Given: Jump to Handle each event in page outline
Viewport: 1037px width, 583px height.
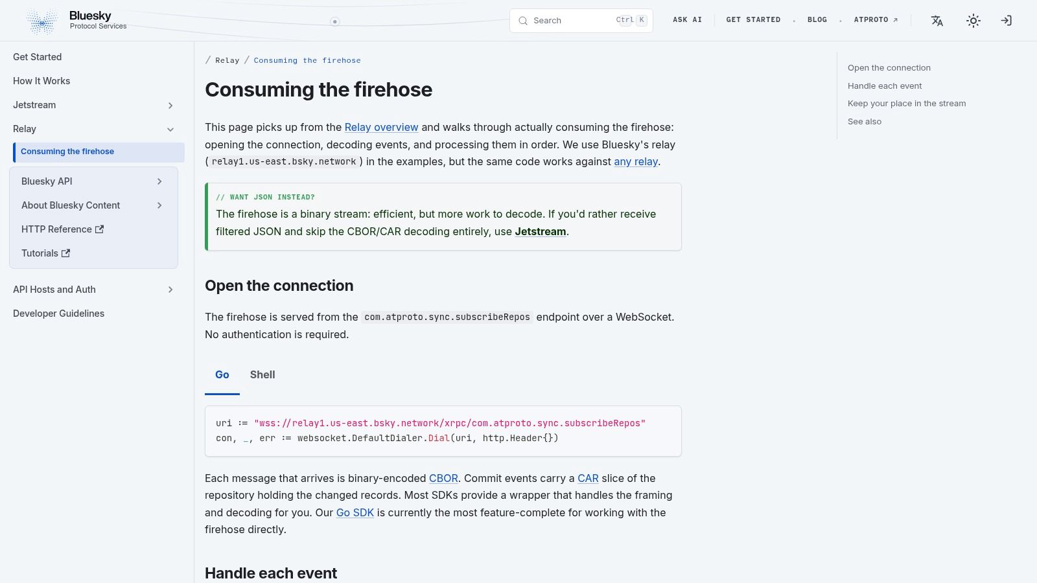Looking at the screenshot, I should coord(885,86).
